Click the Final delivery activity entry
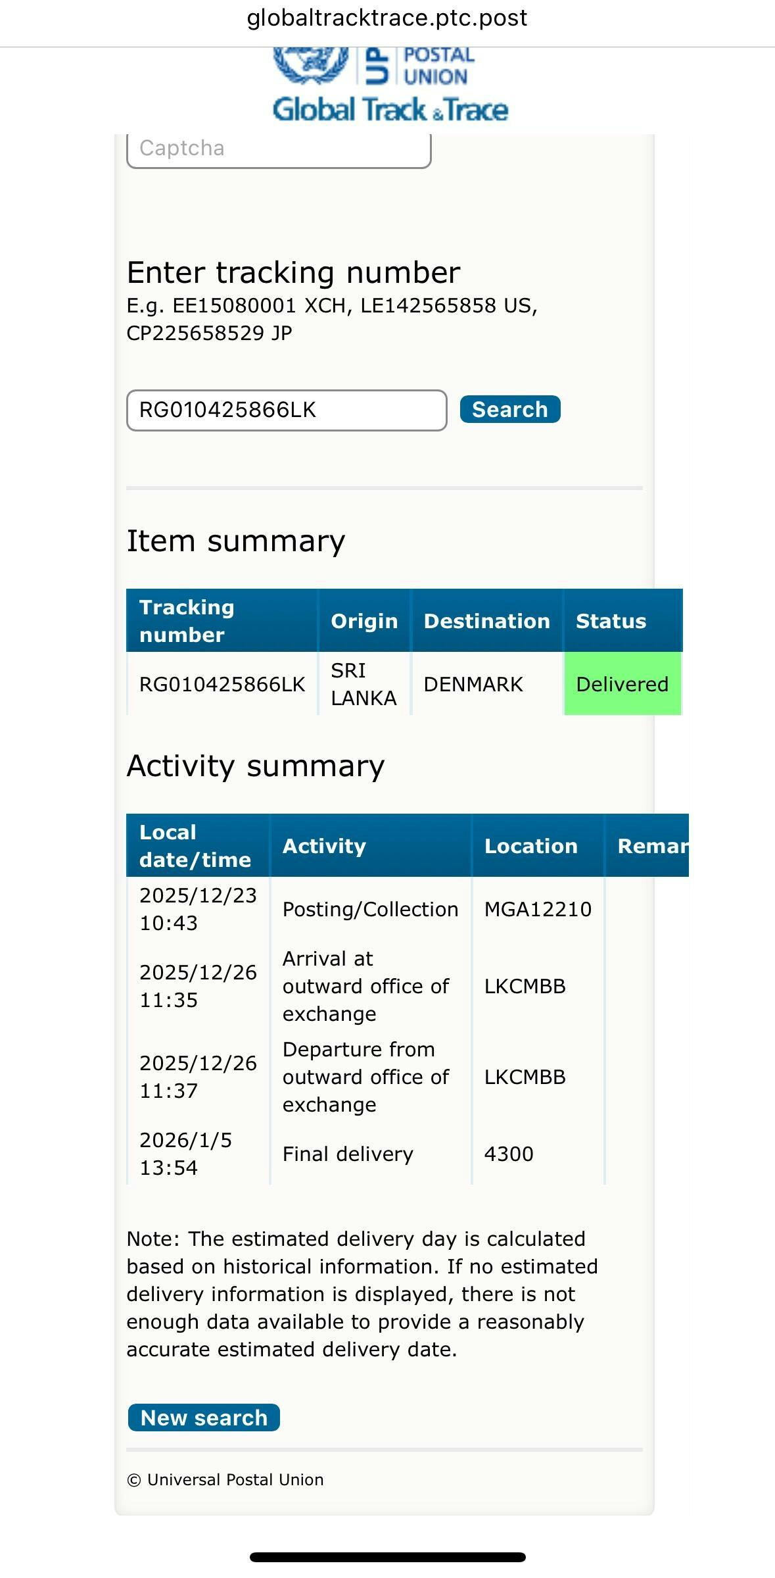Image resolution: width=775 pixels, height=1578 pixels. tap(348, 1154)
